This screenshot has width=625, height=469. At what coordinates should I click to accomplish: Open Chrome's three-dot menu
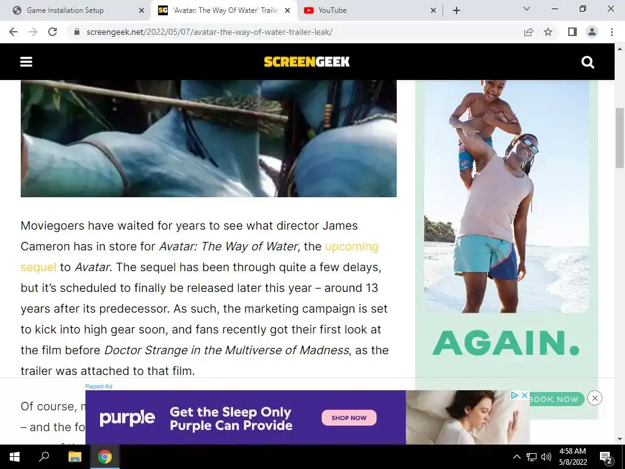tap(612, 32)
